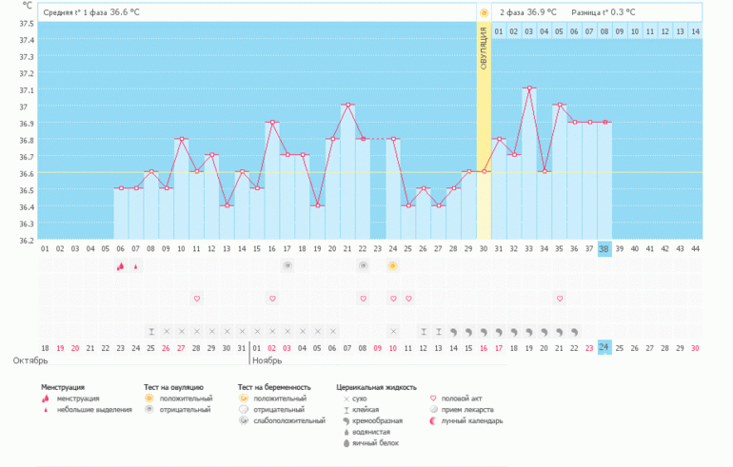This screenshot has width=733, height=467.
Task: Click the positive ovulation test icon on day 24
Action: [392, 266]
